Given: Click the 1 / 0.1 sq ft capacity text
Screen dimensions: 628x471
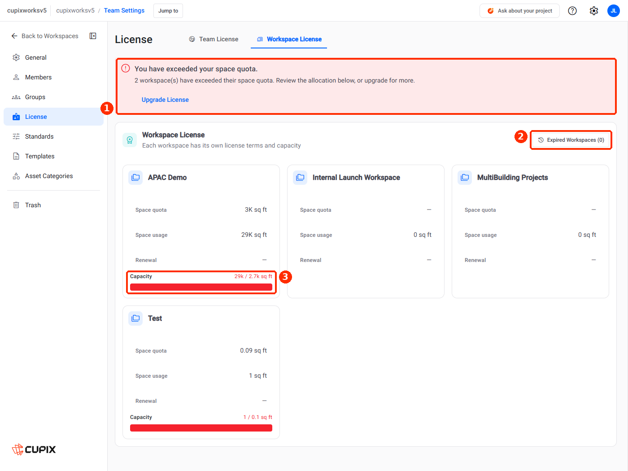Looking at the screenshot, I should 257,417.
